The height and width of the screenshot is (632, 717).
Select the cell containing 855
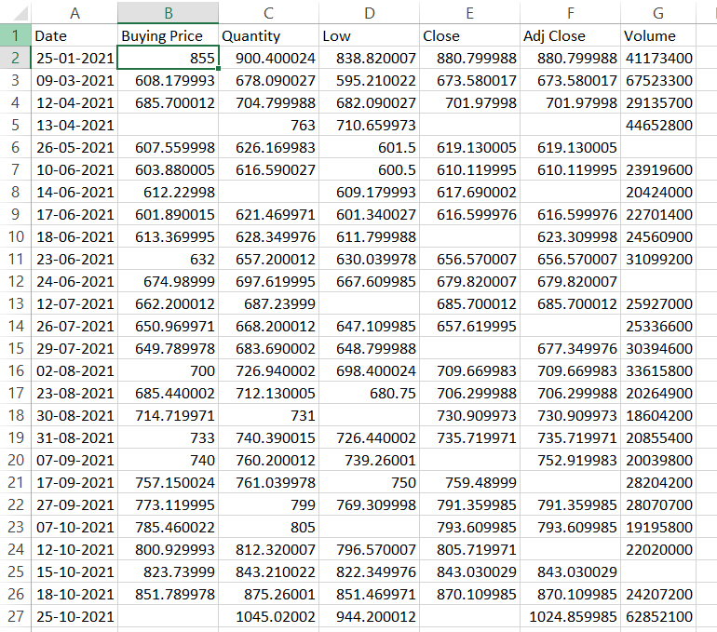(x=168, y=59)
